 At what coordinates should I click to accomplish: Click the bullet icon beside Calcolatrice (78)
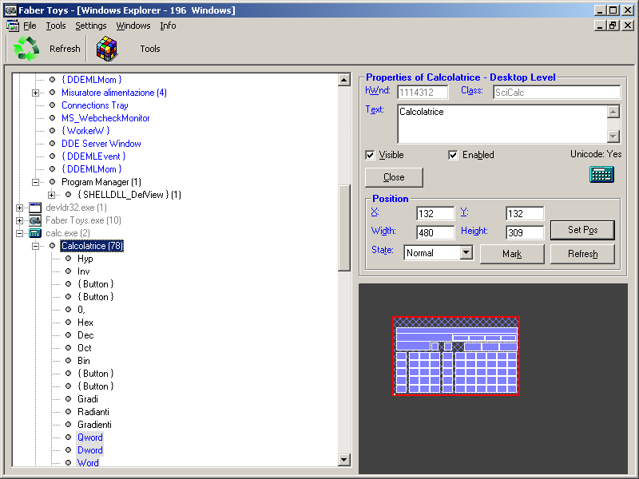coord(52,246)
